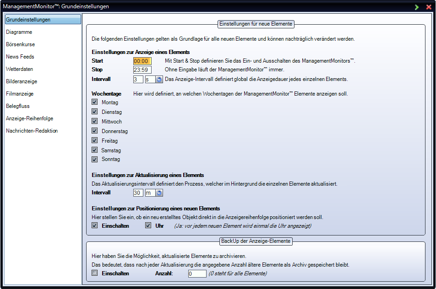Viewport: 436px width, 289px height.
Task: Close the Grundeinstellungen window with red X
Action: click(x=429, y=7)
